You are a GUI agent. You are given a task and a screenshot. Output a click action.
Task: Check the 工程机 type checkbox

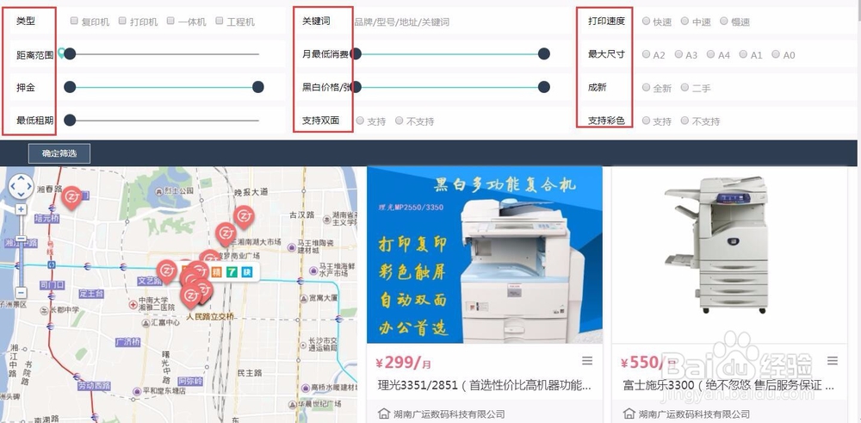[x=220, y=21]
